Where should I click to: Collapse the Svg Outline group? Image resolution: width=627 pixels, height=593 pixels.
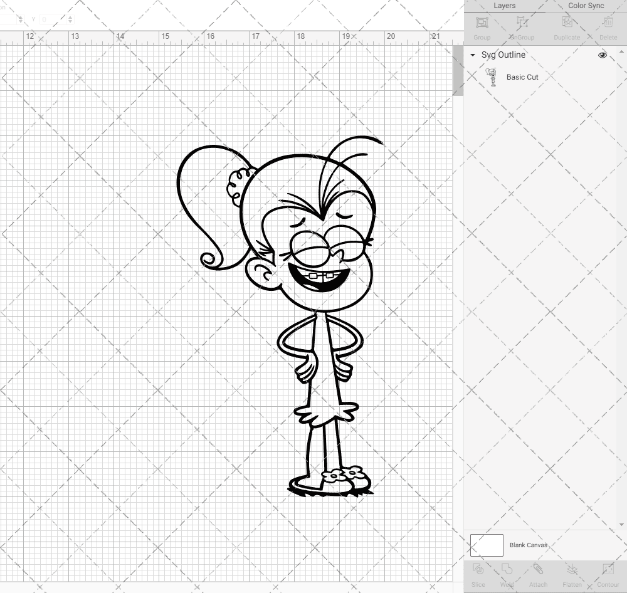pos(472,55)
